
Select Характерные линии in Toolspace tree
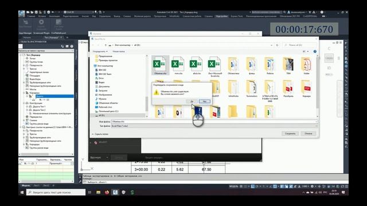[x=39, y=72]
